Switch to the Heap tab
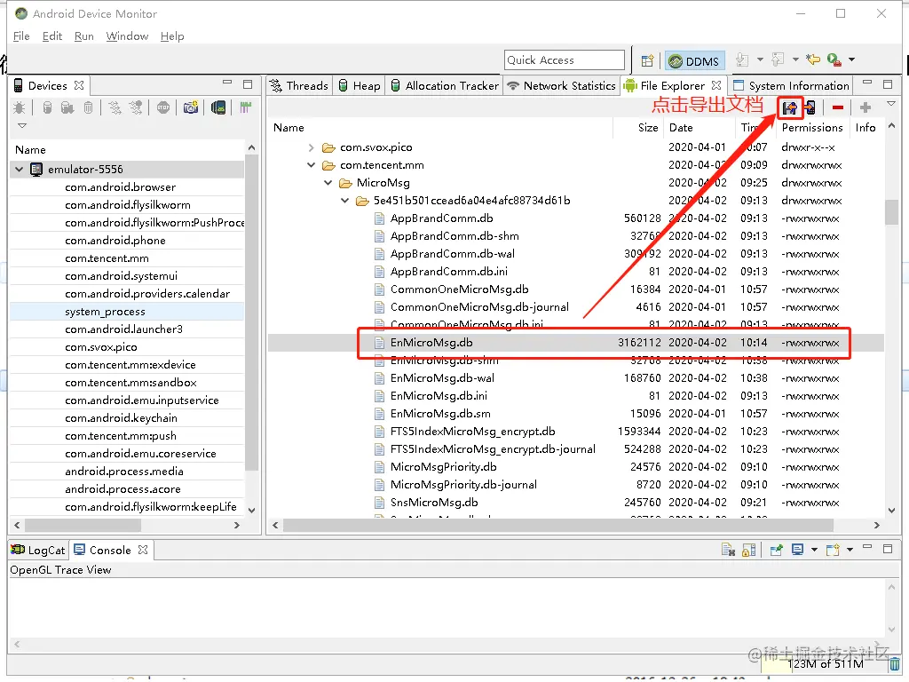The height and width of the screenshot is (682, 909). [360, 86]
